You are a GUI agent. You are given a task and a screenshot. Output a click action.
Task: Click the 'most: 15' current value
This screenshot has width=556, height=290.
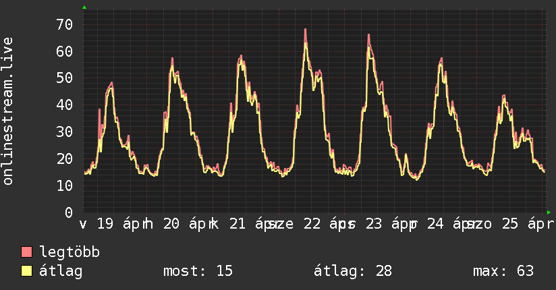pos(198,271)
